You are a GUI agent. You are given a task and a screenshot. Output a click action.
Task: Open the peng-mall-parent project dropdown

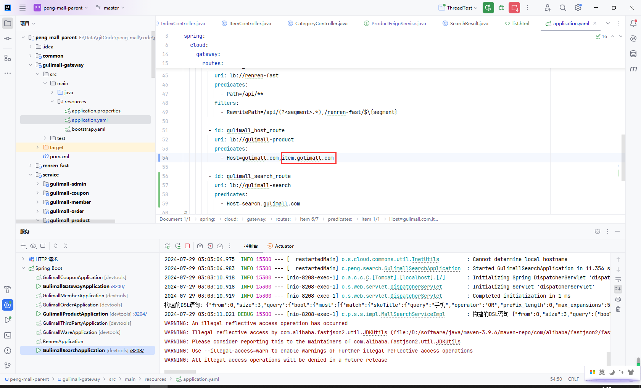coord(61,8)
